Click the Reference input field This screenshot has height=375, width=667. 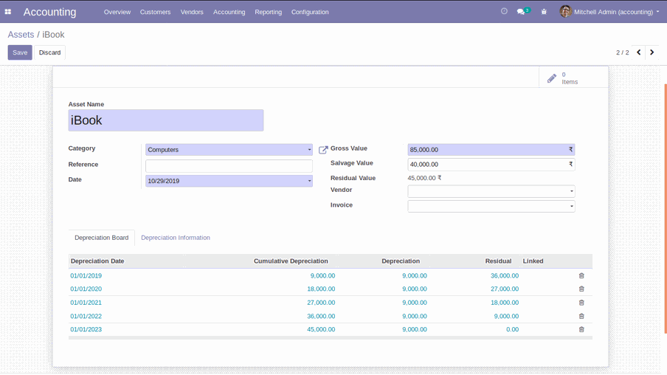(x=229, y=166)
